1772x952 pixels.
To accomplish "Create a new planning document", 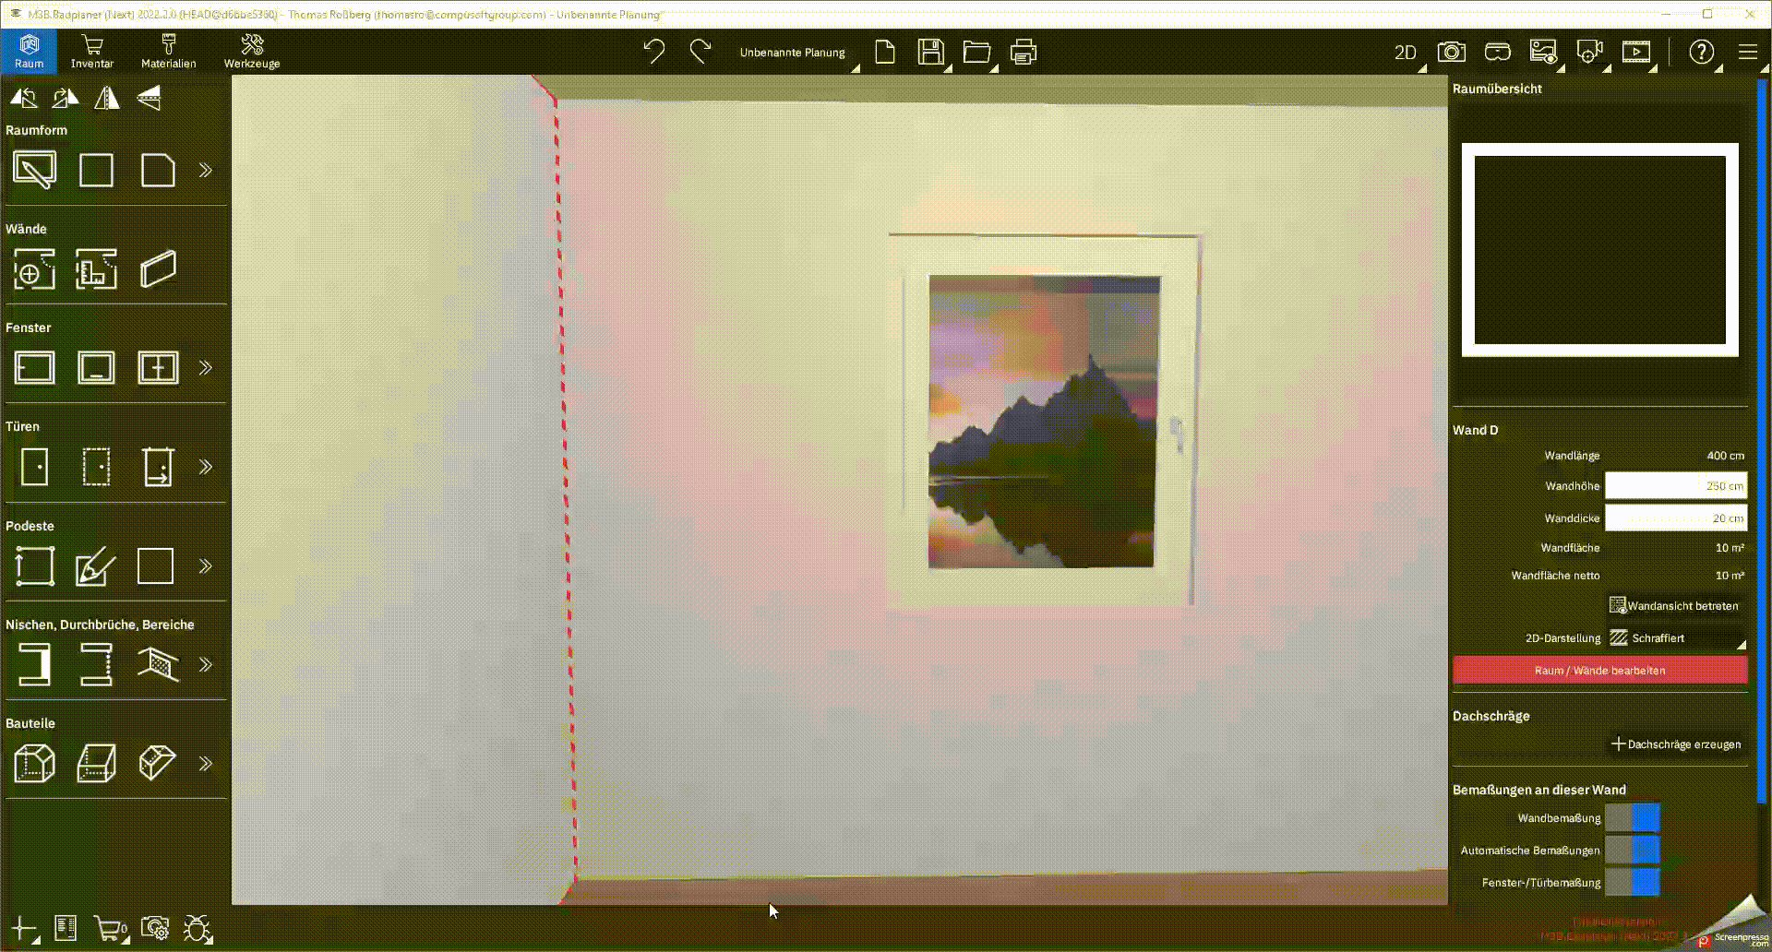I will pyautogui.click(x=885, y=52).
